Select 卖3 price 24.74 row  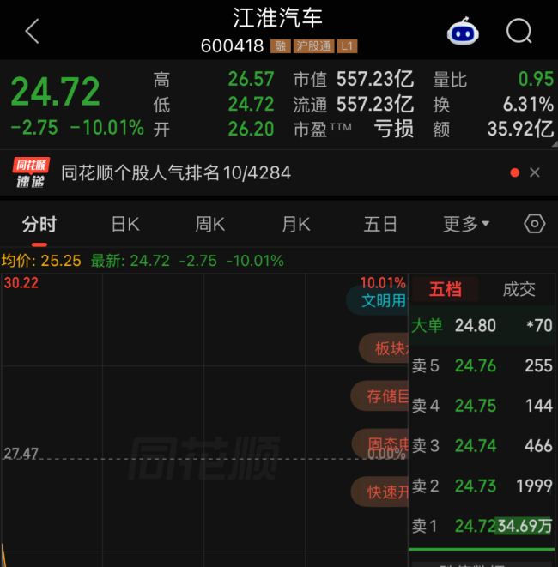(482, 446)
